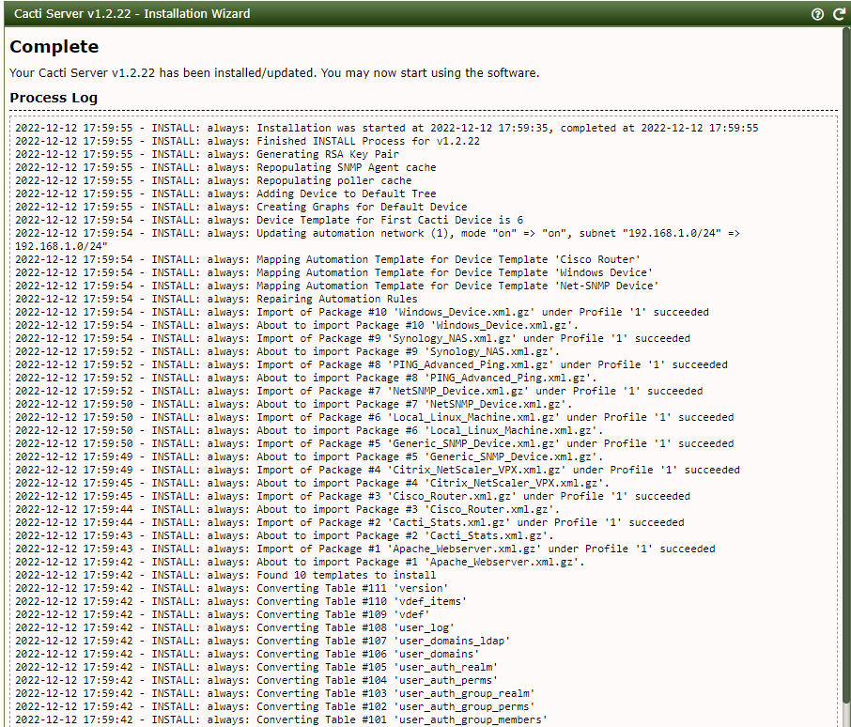Select log line 'Generating RSA Key Pair'
Image resolution: width=851 pixels, height=727 pixels.
[x=207, y=154]
